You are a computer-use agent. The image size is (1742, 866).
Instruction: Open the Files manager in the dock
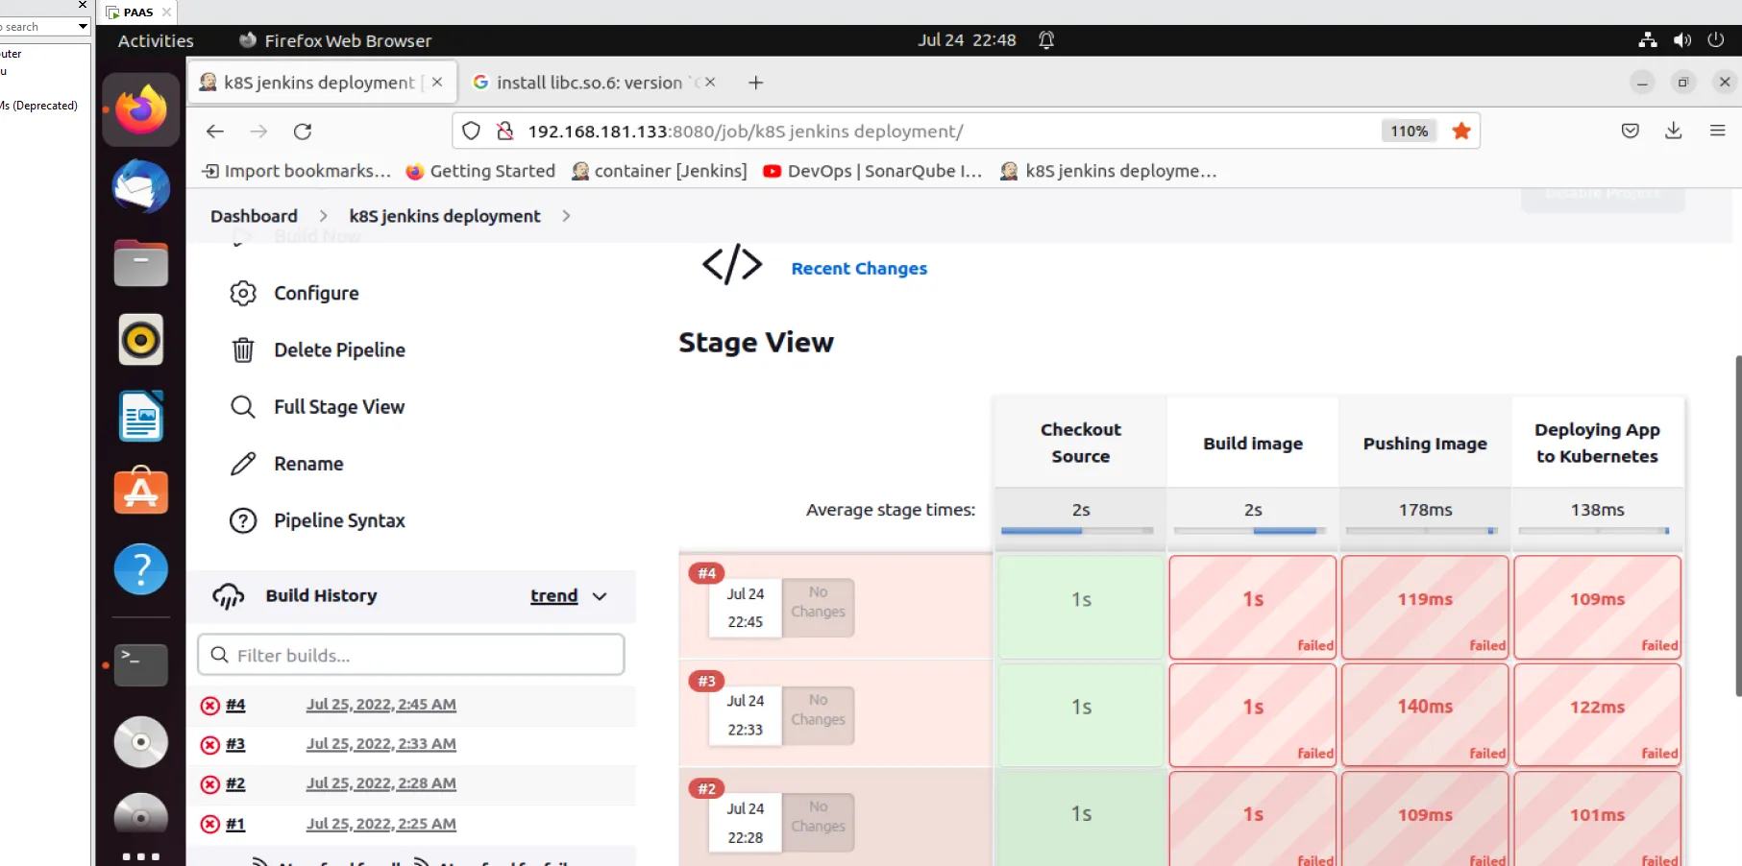pos(141,263)
